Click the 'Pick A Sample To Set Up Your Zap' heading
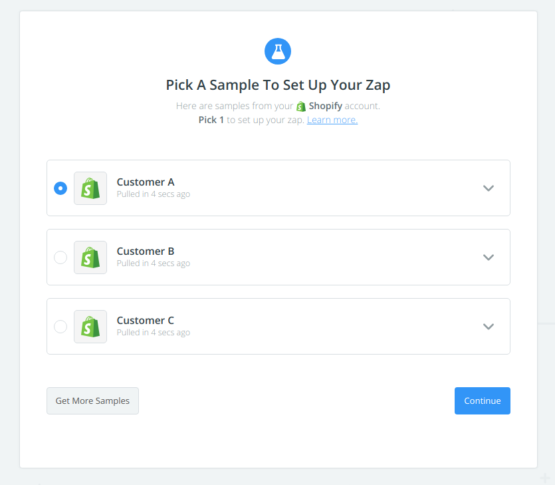Image resolution: width=555 pixels, height=485 pixels. coord(278,85)
